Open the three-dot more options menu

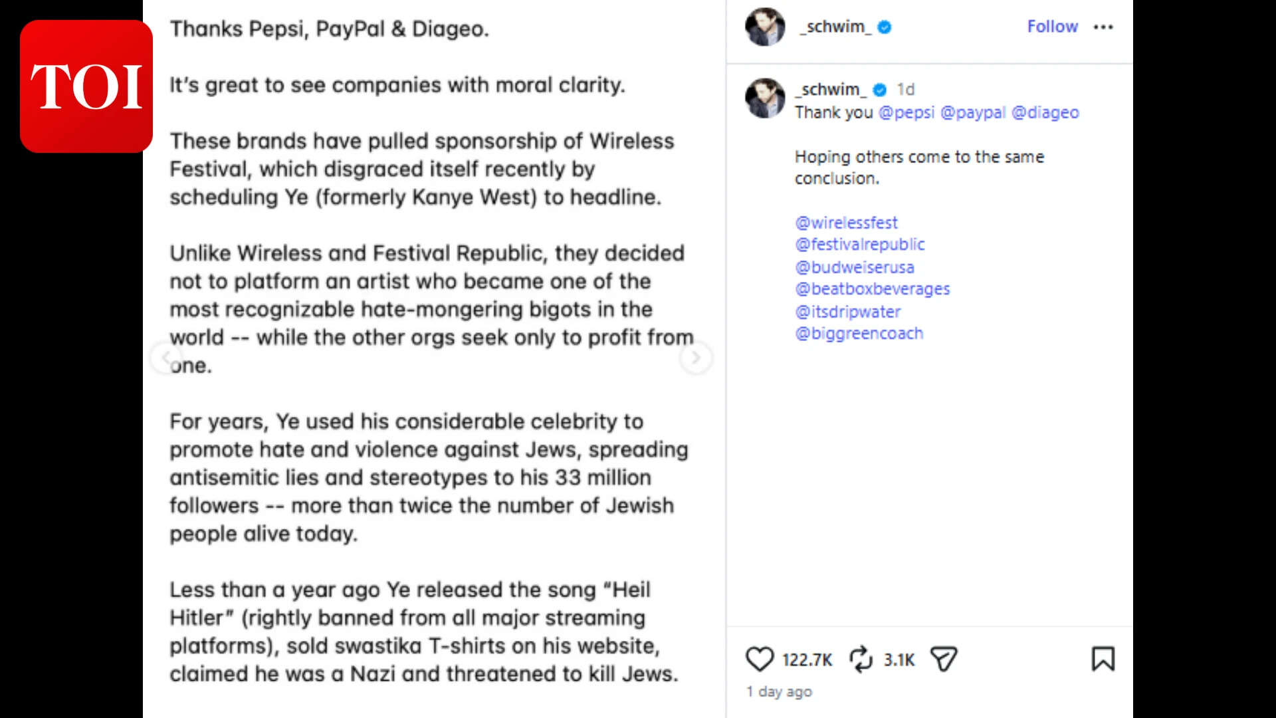coord(1103,27)
